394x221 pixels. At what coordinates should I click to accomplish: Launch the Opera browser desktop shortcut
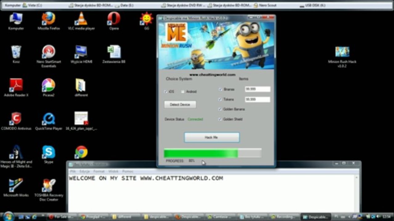(114, 21)
